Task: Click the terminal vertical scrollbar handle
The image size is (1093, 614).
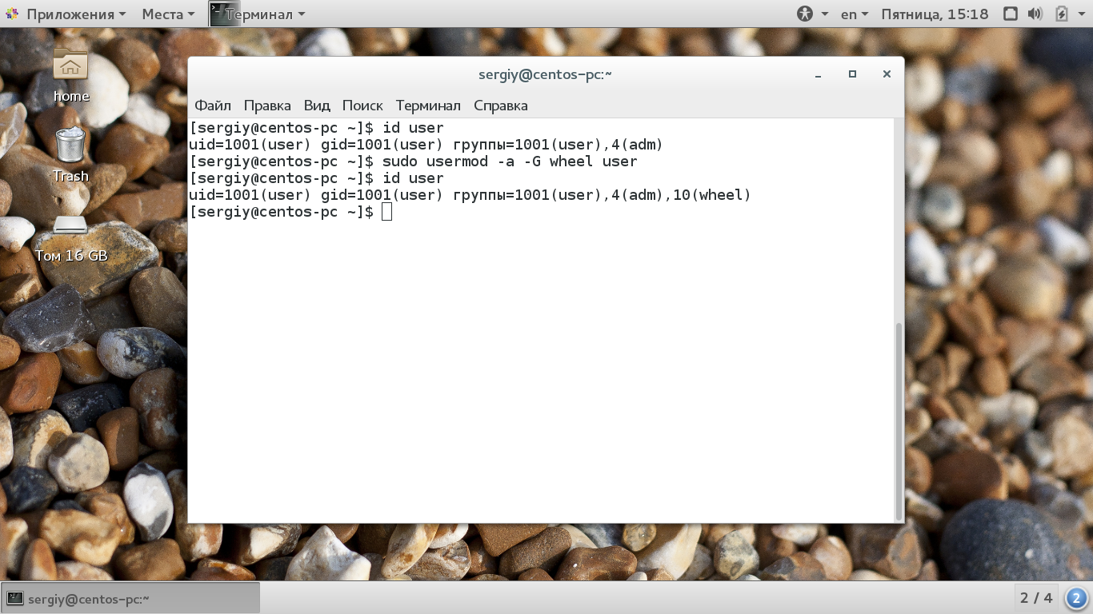Action: (x=899, y=421)
